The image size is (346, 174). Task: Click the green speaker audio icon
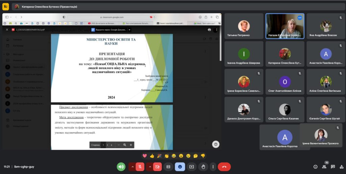click(121, 167)
